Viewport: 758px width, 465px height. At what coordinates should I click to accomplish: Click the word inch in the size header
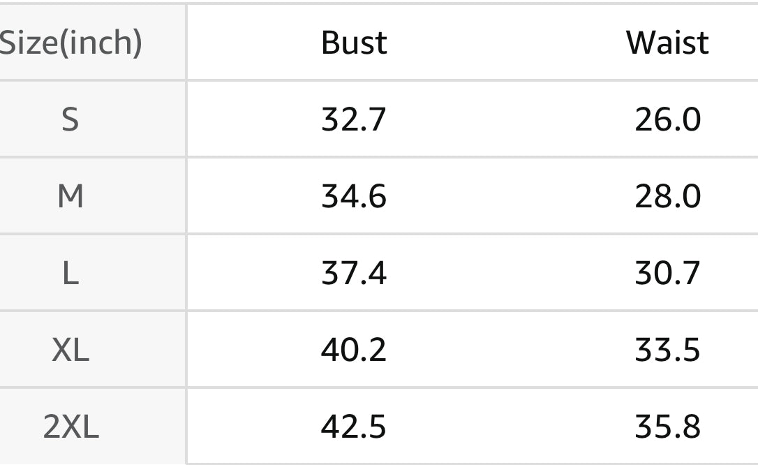tap(101, 43)
